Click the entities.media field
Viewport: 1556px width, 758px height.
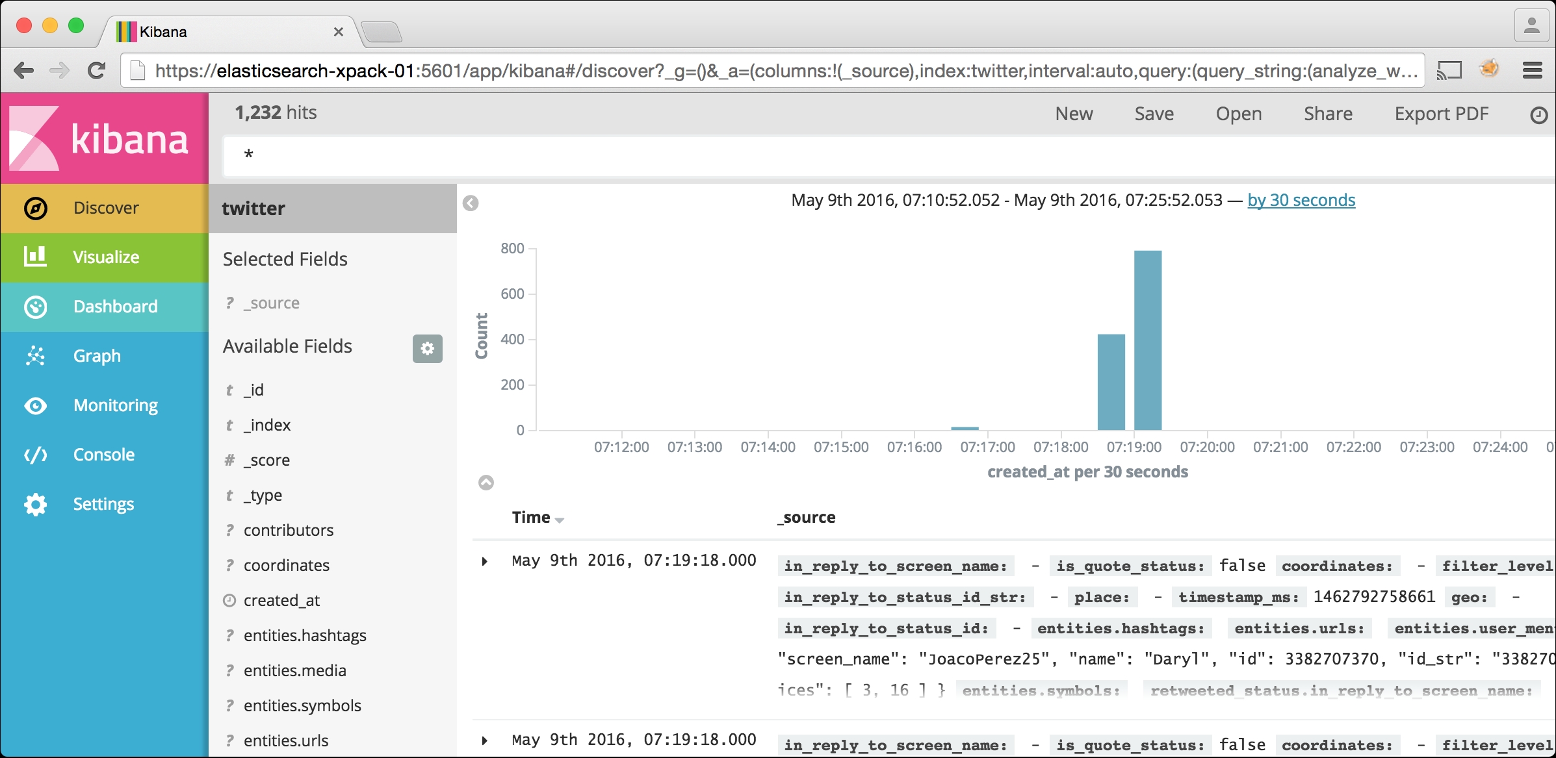coord(294,670)
